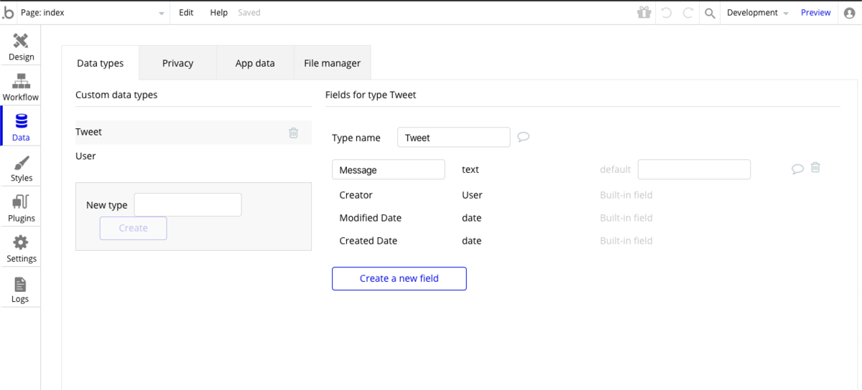Select the User data type

coord(86,156)
